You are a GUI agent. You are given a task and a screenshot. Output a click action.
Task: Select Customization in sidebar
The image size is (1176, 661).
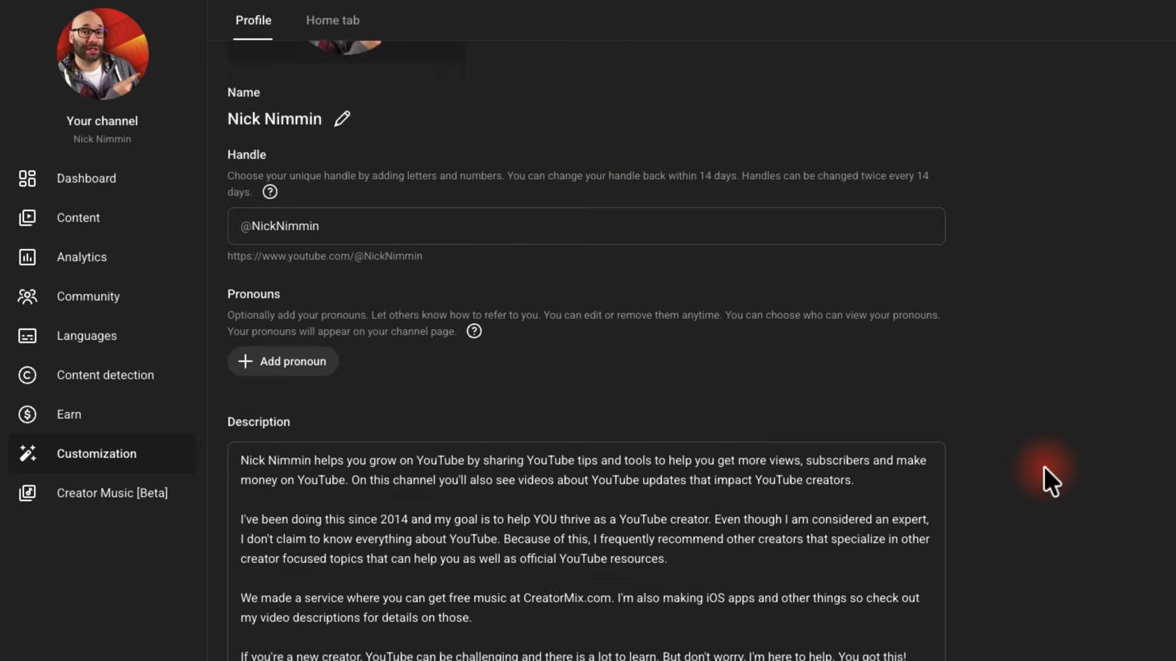[x=97, y=454]
